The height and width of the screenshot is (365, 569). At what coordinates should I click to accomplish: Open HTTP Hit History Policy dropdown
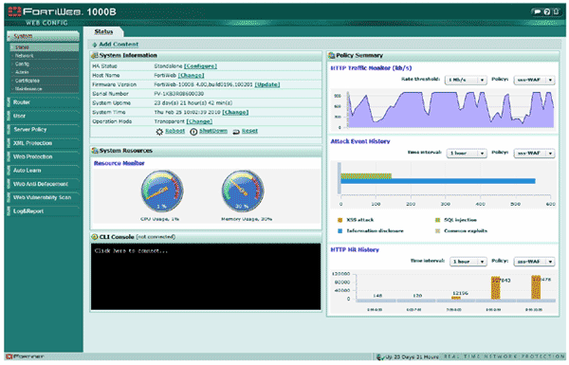534,262
